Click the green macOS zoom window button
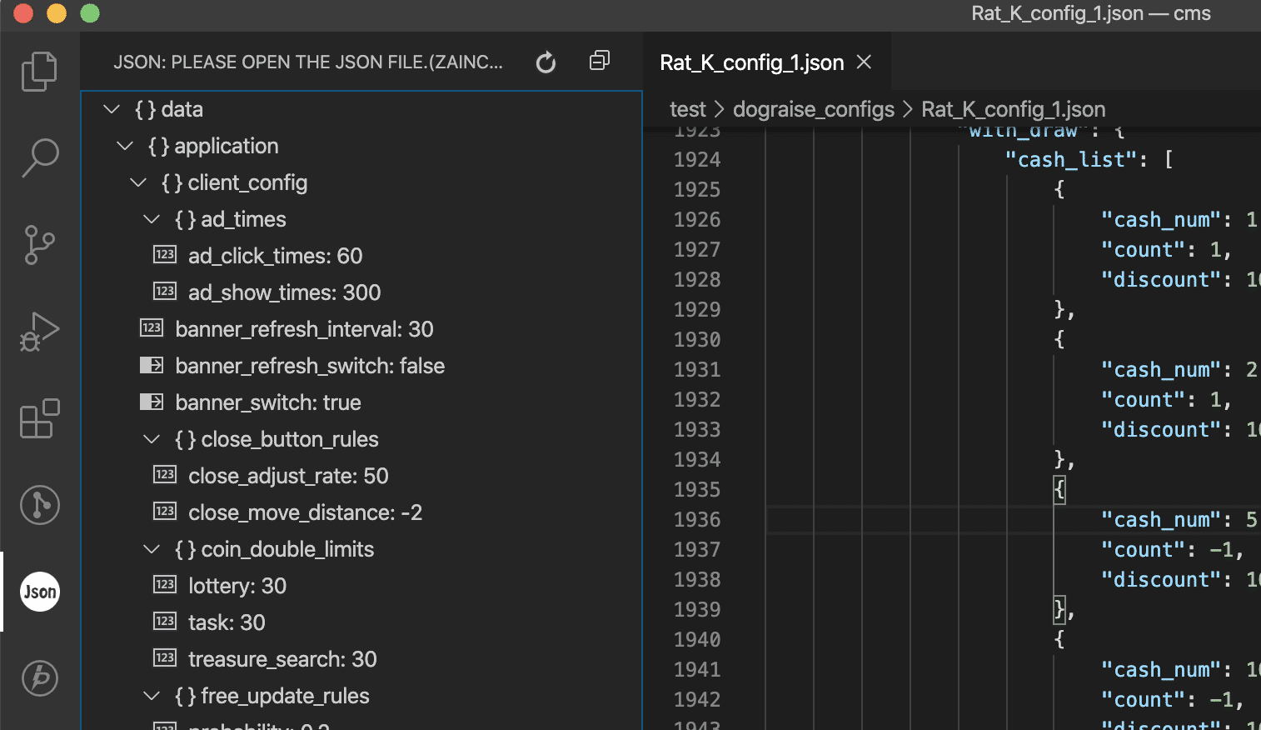 pyautogui.click(x=90, y=13)
